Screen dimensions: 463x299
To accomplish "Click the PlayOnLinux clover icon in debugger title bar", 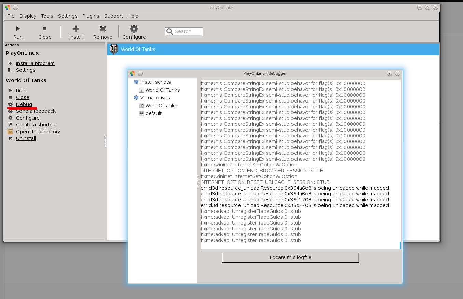I will (x=132, y=73).
